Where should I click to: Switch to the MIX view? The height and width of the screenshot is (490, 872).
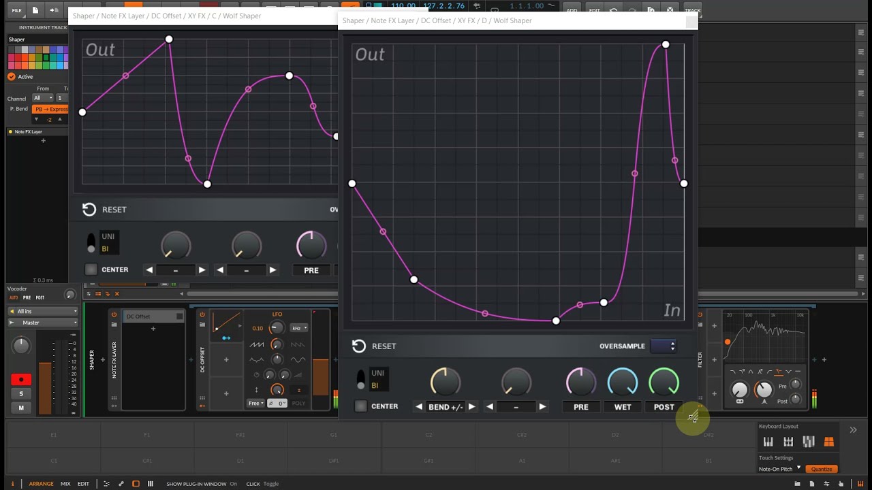tap(65, 484)
